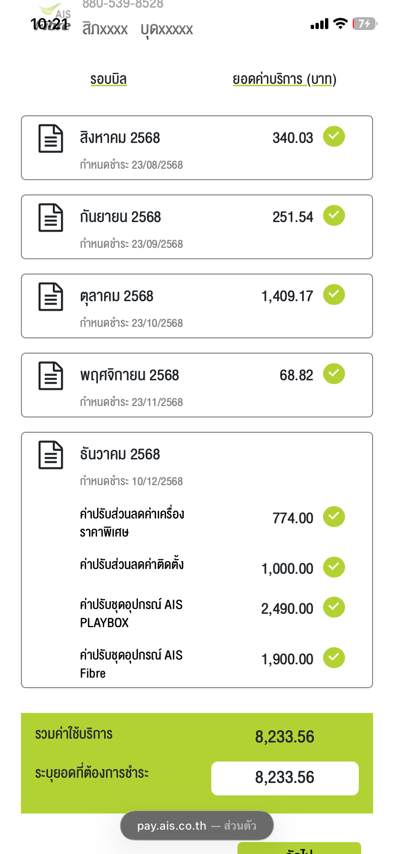Toggle the 1,000.00 installation discount fee checkmark
Image resolution: width=394 pixels, height=854 pixels.
tap(334, 567)
